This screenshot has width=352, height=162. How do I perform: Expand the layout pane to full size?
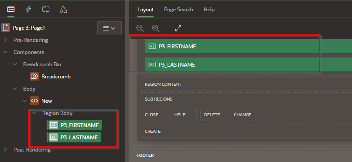178,28
